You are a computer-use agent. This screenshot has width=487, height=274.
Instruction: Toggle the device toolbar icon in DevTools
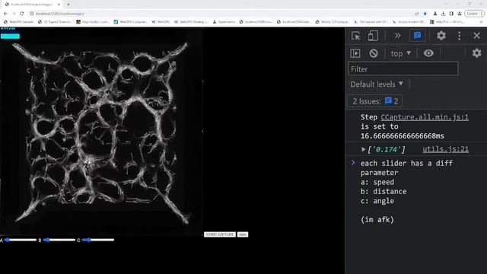(373, 36)
